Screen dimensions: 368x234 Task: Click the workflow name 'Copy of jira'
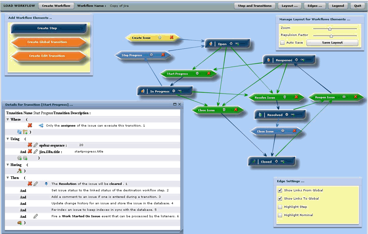click(x=119, y=6)
